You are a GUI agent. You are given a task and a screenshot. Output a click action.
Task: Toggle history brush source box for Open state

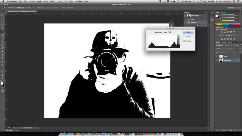point(185,19)
